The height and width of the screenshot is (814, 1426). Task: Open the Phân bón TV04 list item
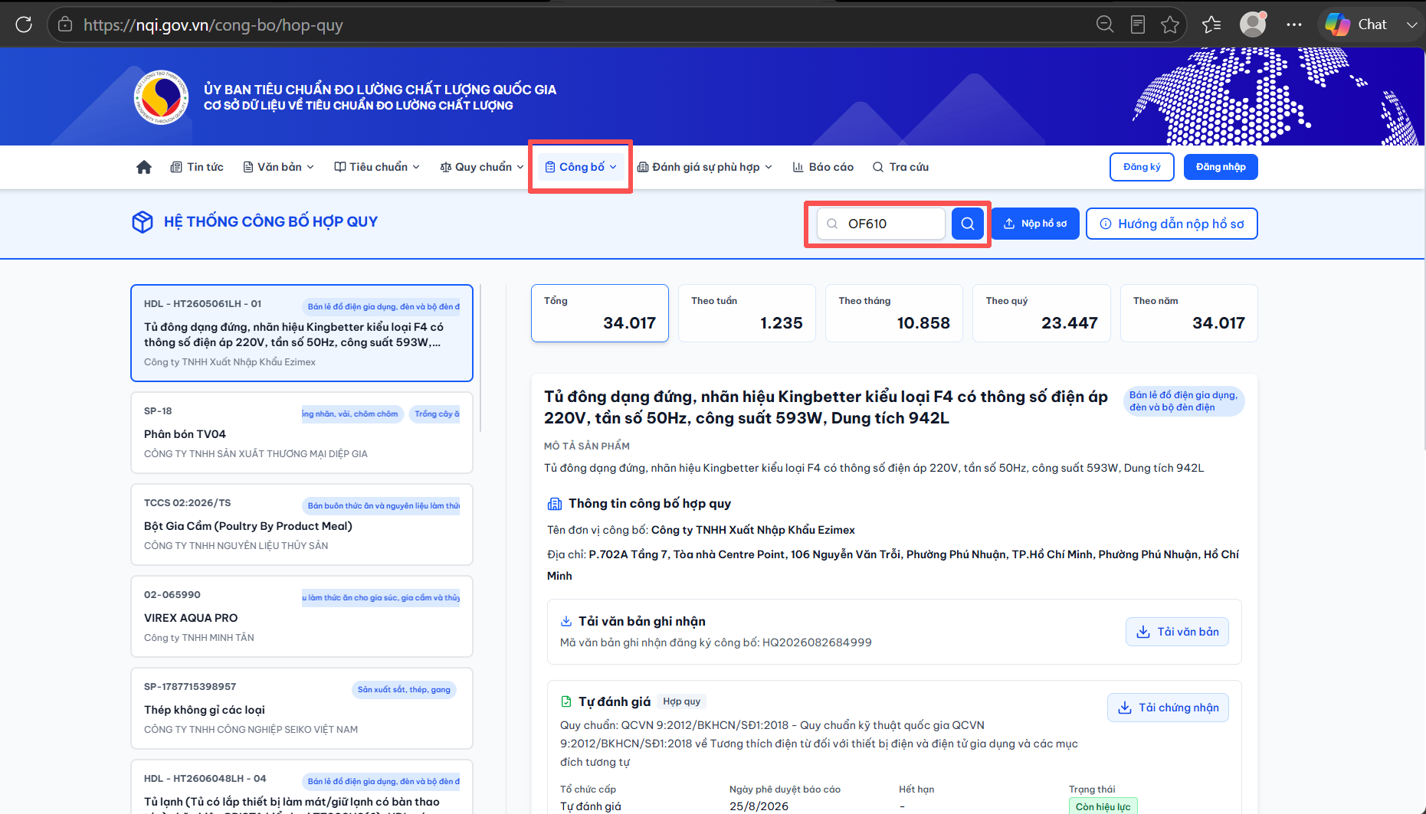[x=302, y=433]
